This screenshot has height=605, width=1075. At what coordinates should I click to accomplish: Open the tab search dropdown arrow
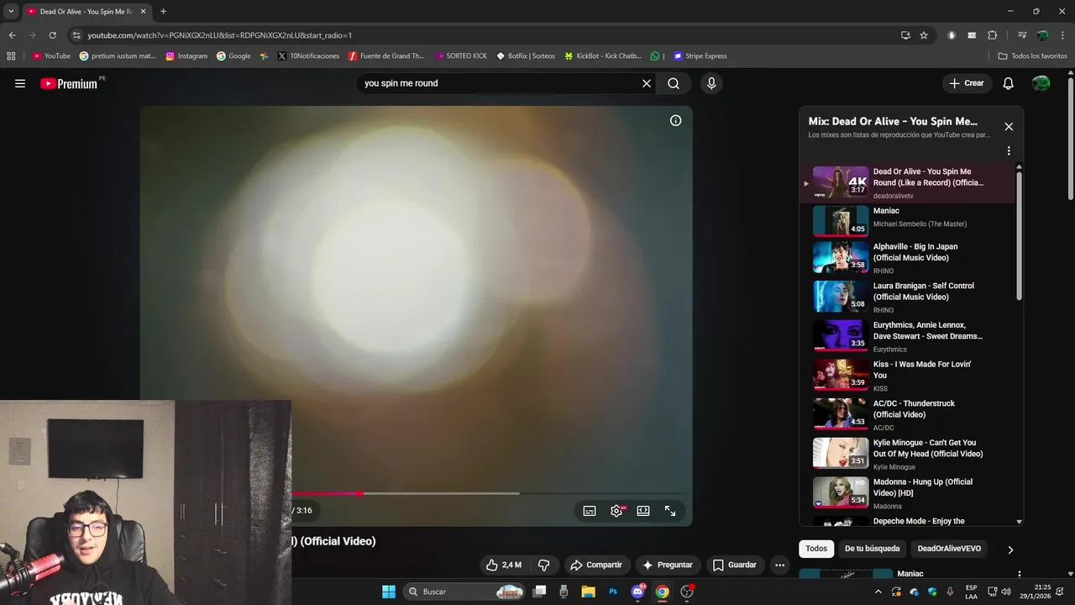click(x=11, y=11)
